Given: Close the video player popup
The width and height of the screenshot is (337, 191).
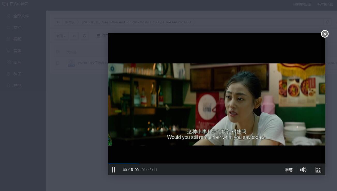Looking at the screenshot, I should (x=325, y=34).
